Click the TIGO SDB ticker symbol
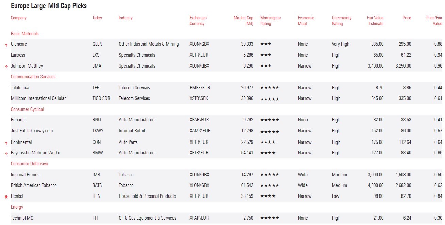The width and height of the screenshot is (445, 225). pos(101,98)
